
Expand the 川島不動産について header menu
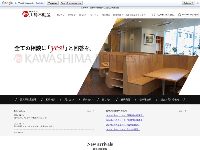(135, 15)
